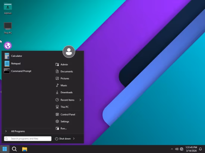Click the network globe tray icon
Screen dimensions: 205x153
(182, 149)
